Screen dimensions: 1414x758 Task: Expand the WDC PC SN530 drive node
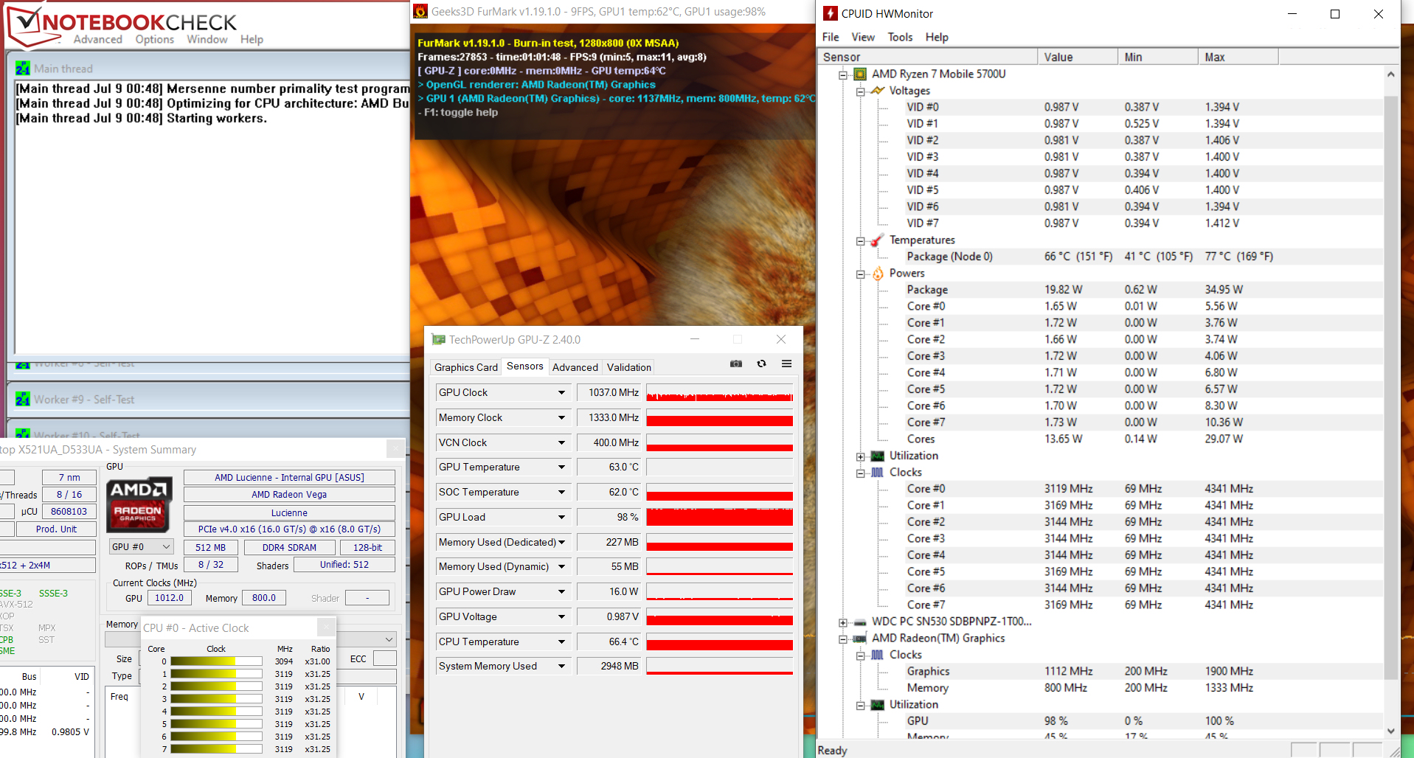(x=843, y=622)
